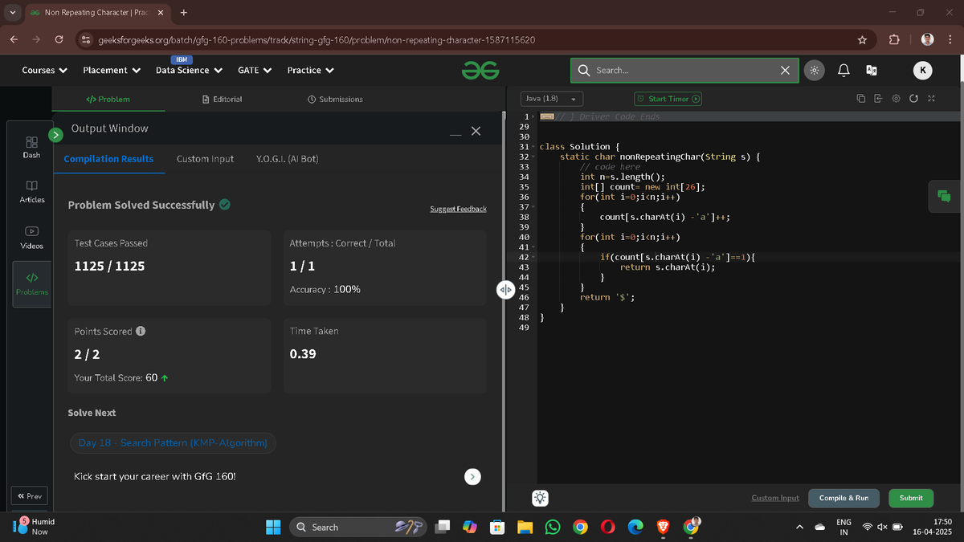Expand the Practice menu
Viewport: 964px width, 542px height.
(x=310, y=71)
